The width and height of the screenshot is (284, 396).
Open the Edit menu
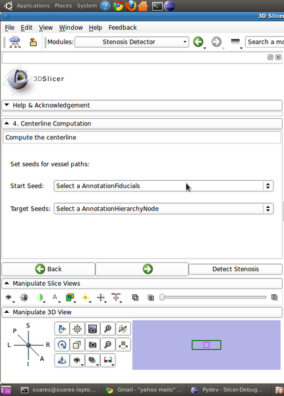click(26, 27)
